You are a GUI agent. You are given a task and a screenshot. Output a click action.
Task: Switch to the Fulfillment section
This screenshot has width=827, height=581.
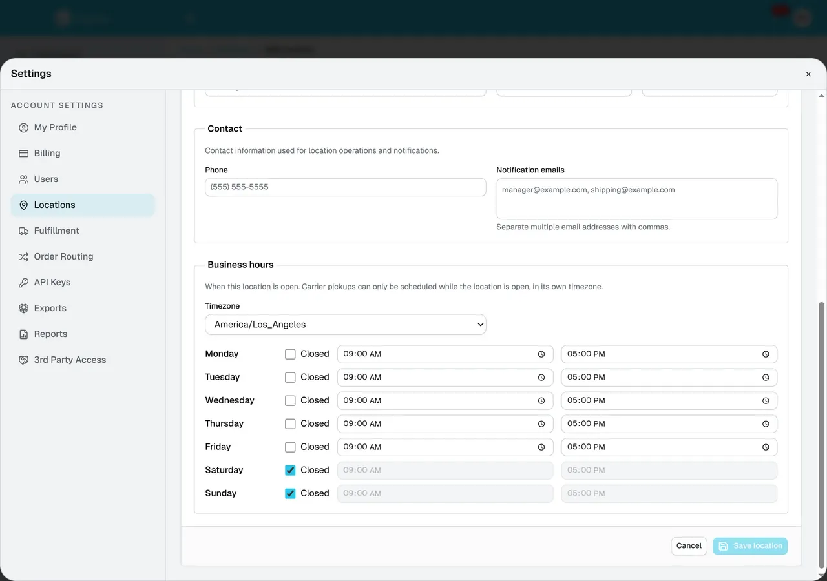tap(83, 231)
